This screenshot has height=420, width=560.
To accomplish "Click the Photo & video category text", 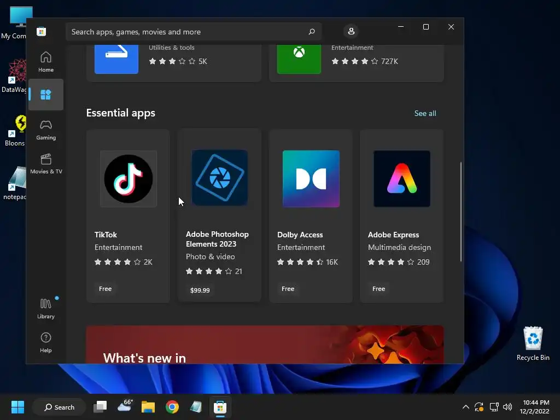I will [211, 256].
